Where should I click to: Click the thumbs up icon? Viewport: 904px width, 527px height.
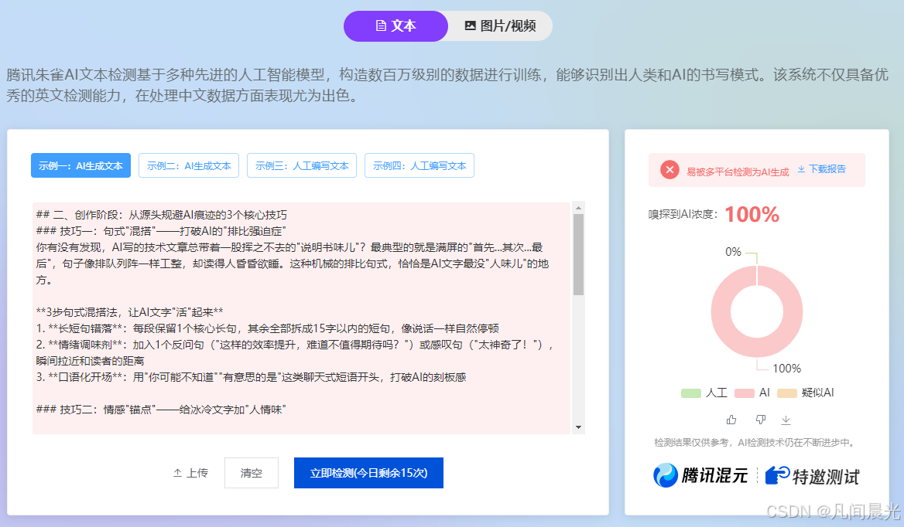click(x=731, y=420)
